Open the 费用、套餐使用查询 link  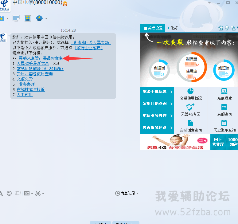[35, 74]
